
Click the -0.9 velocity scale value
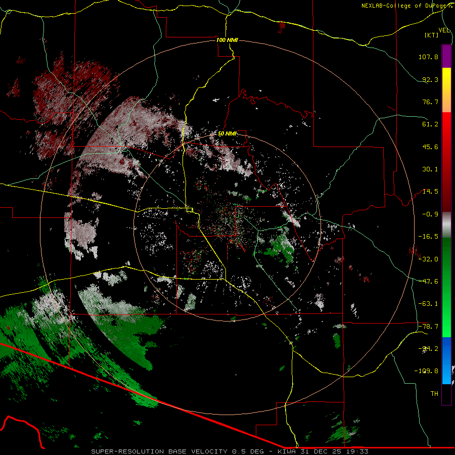[x=430, y=214]
